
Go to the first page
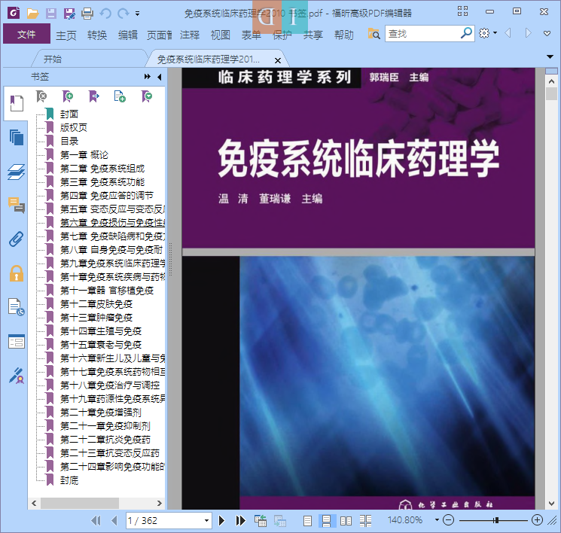[96, 520]
